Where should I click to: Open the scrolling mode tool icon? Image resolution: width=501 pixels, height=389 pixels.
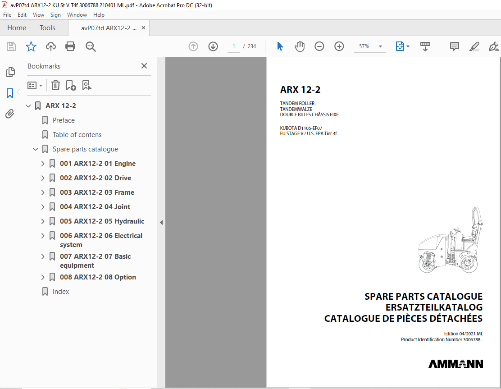click(x=425, y=46)
